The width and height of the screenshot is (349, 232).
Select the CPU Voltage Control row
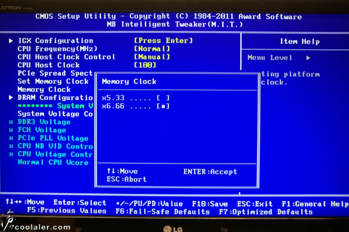click(55, 154)
